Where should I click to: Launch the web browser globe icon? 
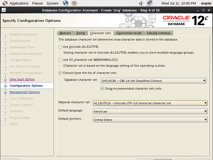pyautogui.click(x=65, y=3)
